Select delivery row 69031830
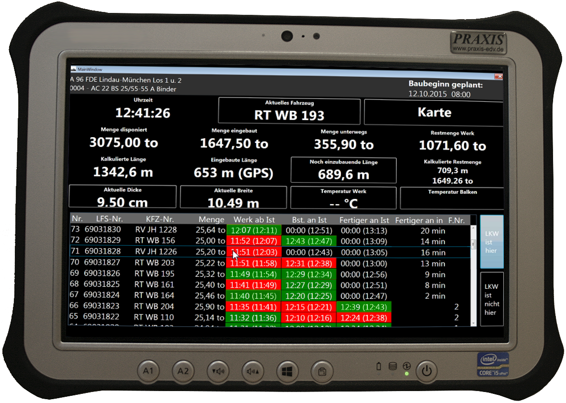The height and width of the screenshot is (403, 566). (x=269, y=230)
